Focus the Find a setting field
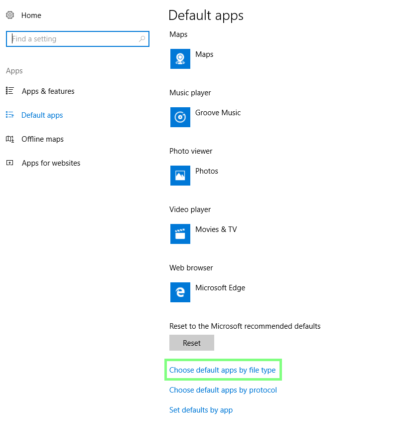Image resolution: width=411 pixels, height=426 pixels. click(78, 39)
